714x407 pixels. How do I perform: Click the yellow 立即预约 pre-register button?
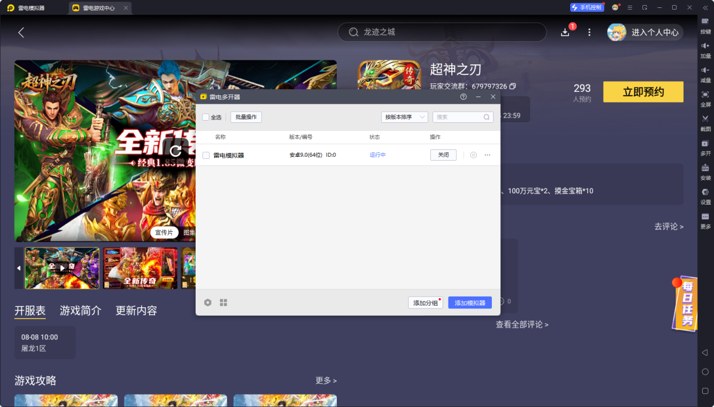[x=643, y=91]
